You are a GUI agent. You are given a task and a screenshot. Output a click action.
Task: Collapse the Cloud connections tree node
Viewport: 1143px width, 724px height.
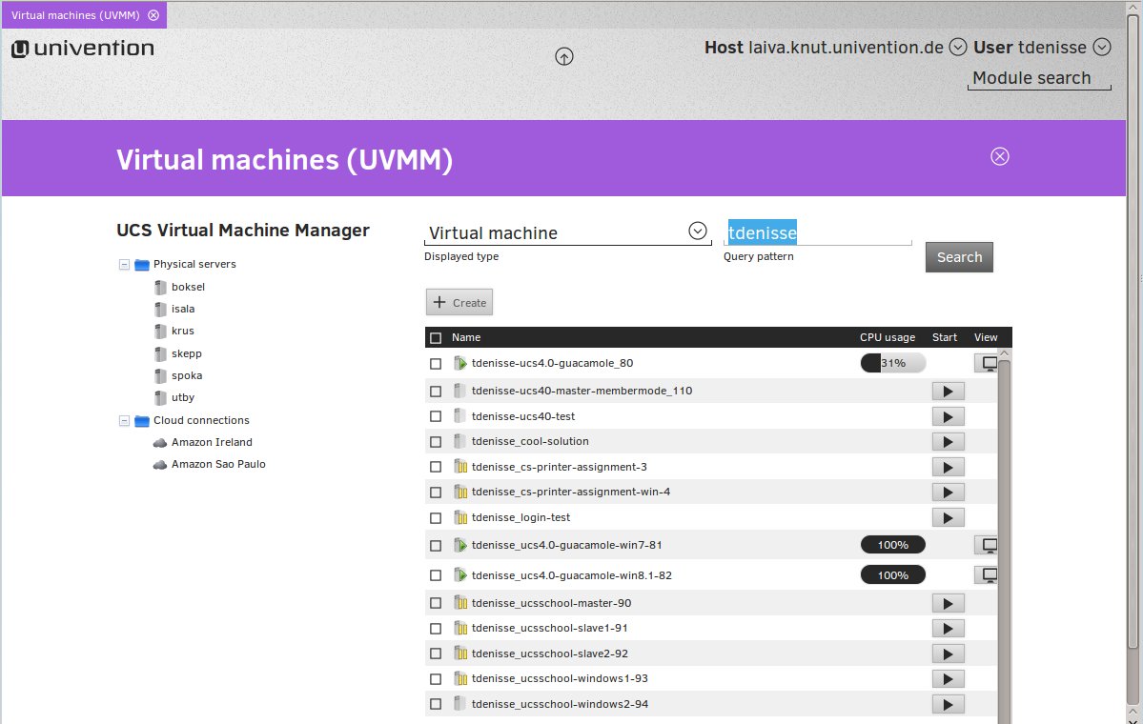[x=124, y=420]
